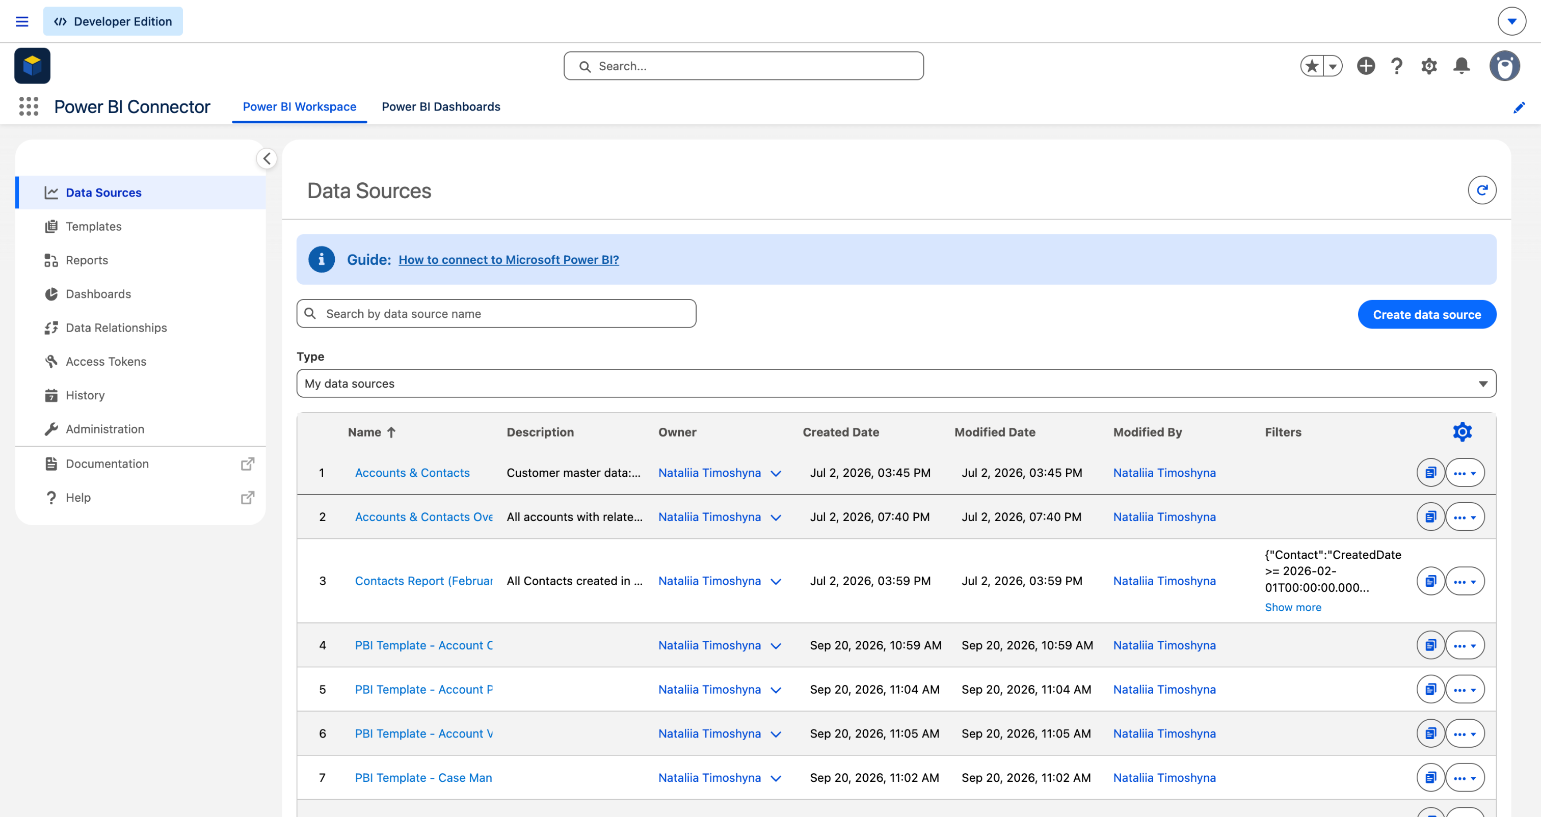Viewport: 1541px width, 817px height.
Task: Open table column settings gear
Action: (1462, 432)
